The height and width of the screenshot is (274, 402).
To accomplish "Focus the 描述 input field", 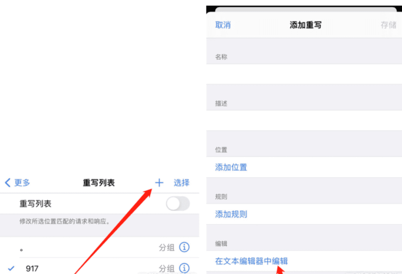I will pos(304,121).
